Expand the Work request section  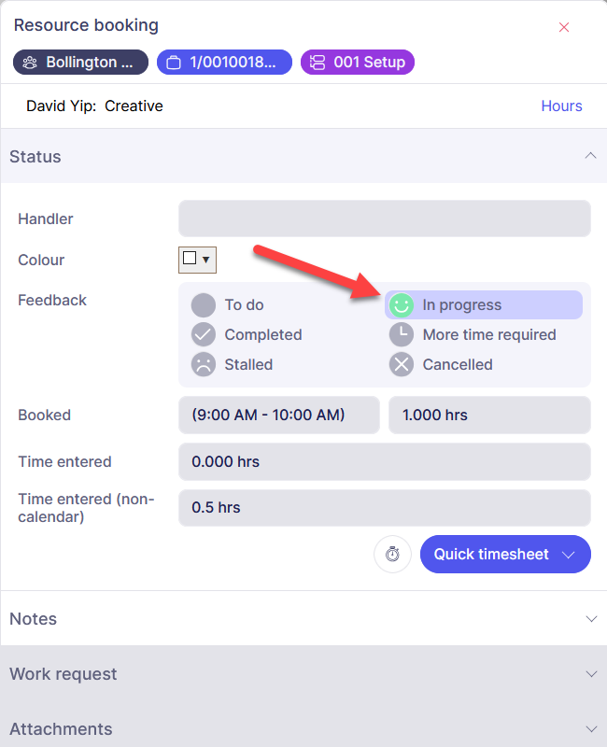coord(590,674)
